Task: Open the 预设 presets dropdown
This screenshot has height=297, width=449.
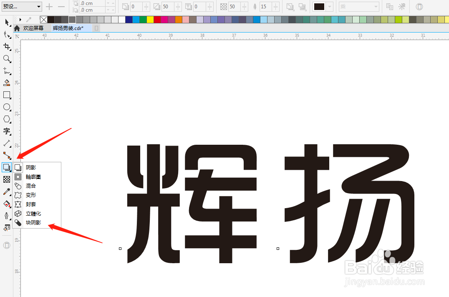Action: point(21,7)
